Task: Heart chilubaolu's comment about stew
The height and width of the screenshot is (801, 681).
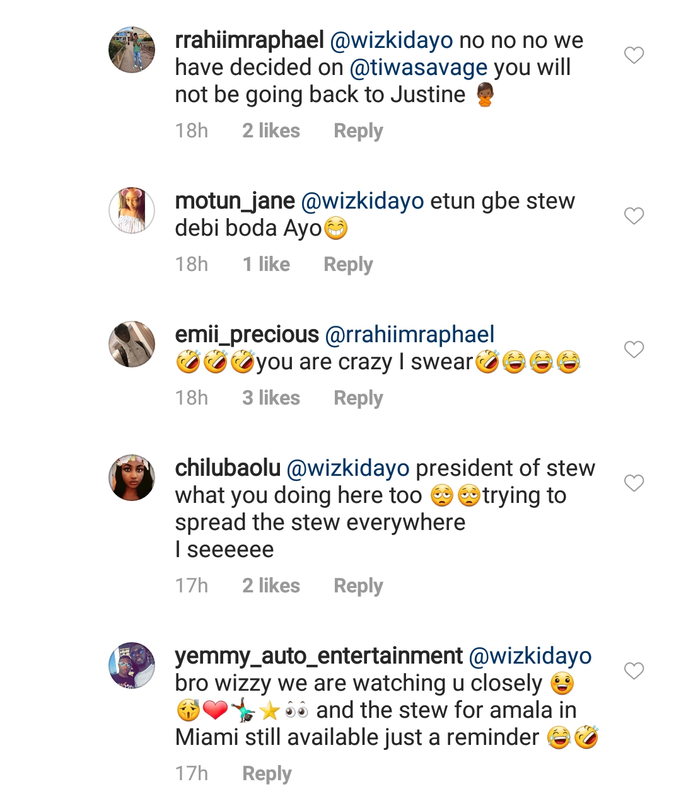Action: coord(634,483)
